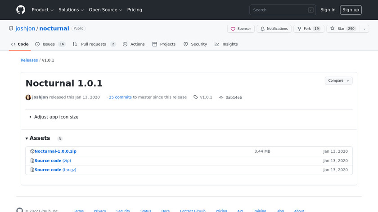The height and width of the screenshot is (212, 378).
Task: Download Nocturnal-1.0.0.zip
Action: point(55,151)
